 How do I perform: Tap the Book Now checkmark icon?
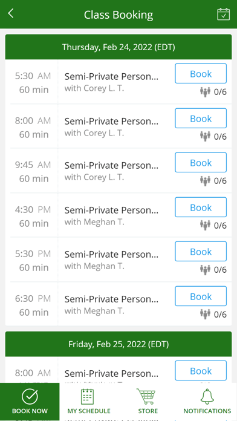point(30,397)
